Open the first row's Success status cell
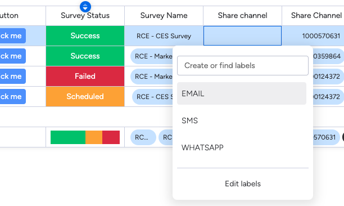Screen dimensions: 344x206 coord(85,36)
